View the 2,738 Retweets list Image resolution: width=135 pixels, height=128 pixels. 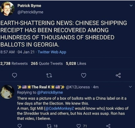(x=14, y=64)
